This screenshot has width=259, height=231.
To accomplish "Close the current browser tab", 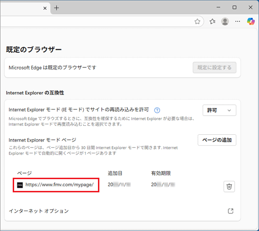I will (x=45, y=8).
